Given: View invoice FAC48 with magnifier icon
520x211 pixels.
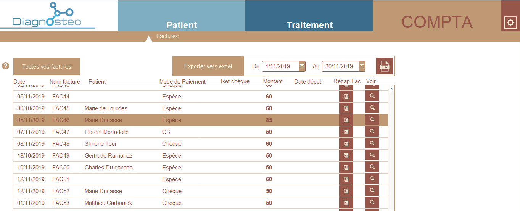Looking at the screenshot, I should [x=372, y=143].
